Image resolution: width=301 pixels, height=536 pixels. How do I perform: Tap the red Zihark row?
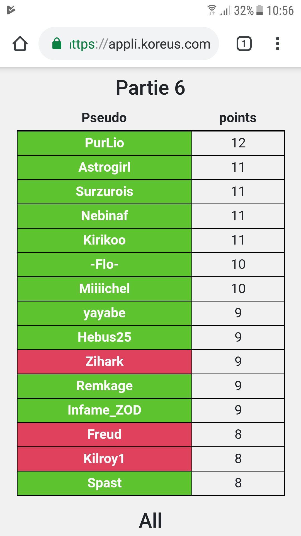pos(105,362)
